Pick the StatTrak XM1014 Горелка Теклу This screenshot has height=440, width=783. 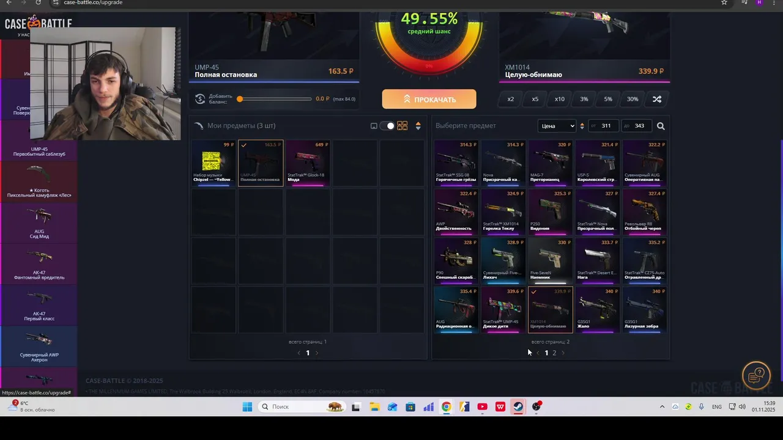coord(503,212)
